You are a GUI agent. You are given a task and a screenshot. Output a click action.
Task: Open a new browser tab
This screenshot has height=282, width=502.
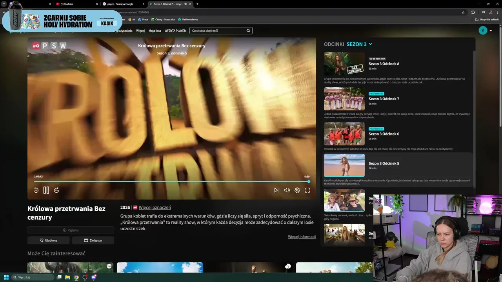point(197,4)
